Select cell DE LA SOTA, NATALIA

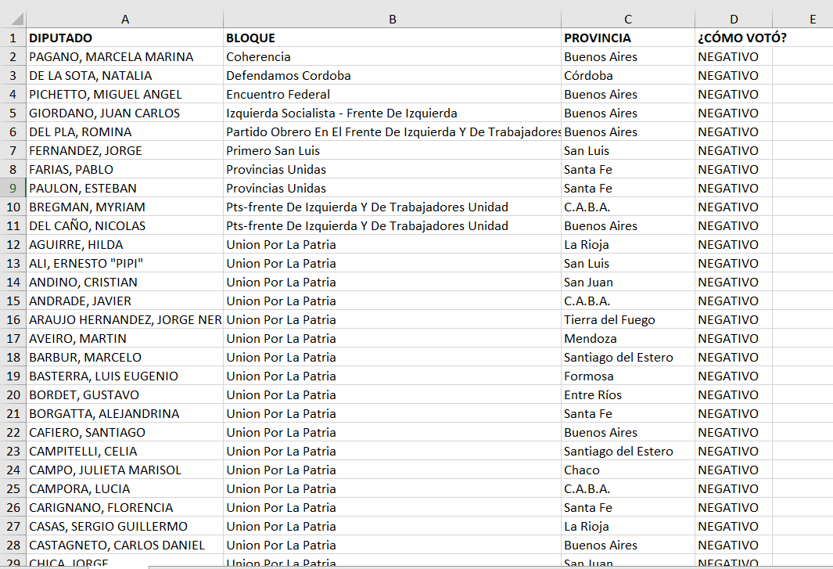click(x=125, y=75)
